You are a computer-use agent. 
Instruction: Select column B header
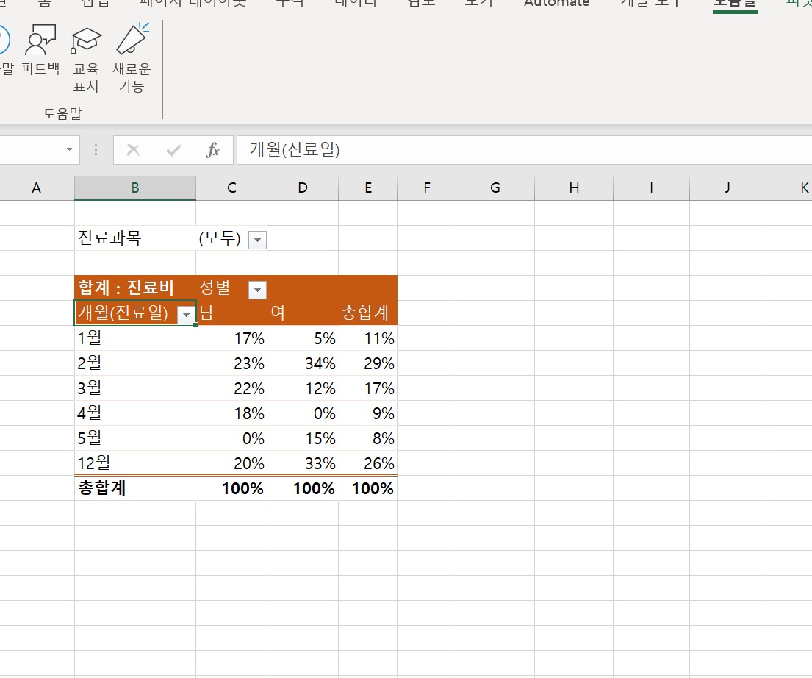pos(135,188)
